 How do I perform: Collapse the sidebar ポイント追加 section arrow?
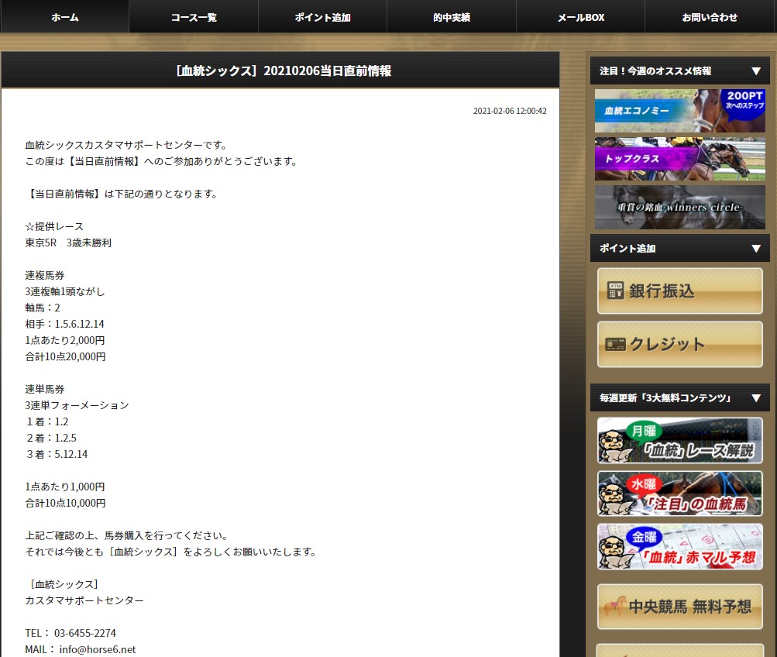(x=755, y=248)
